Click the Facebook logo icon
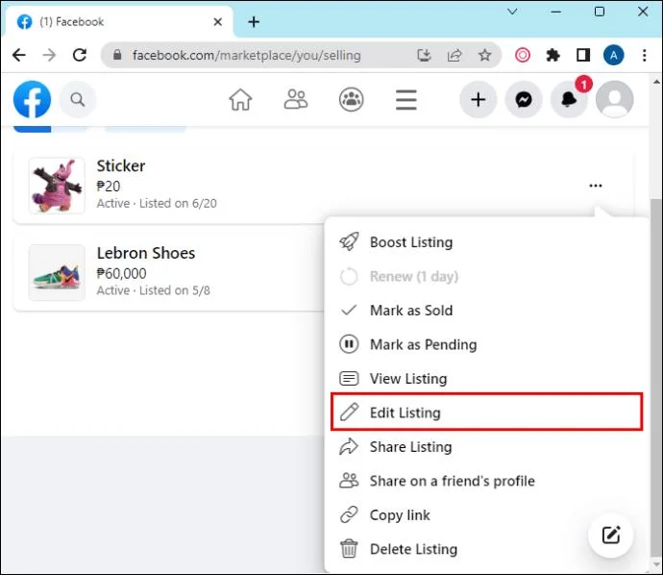This screenshot has height=575, width=663. [x=32, y=99]
